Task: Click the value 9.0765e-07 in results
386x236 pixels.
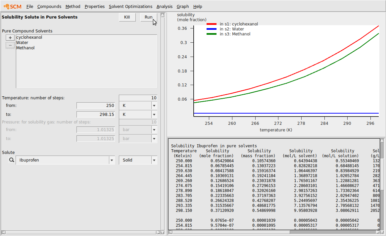Action: click(222, 220)
